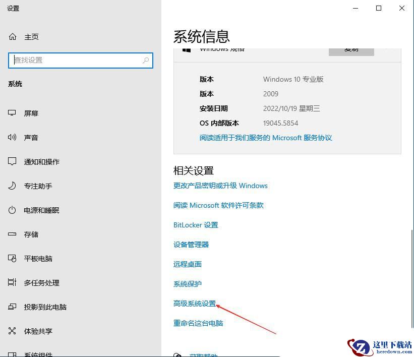
Task: Select 体验共享 in the sidebar
Action: tap(38, 331)
